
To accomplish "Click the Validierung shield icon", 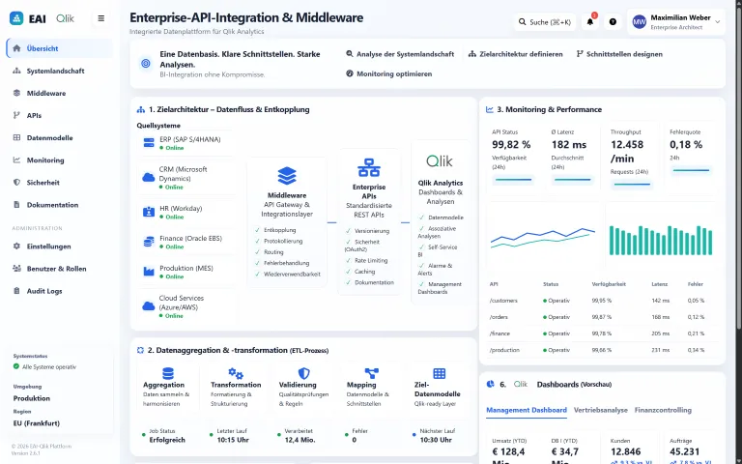I will [303, 373].
